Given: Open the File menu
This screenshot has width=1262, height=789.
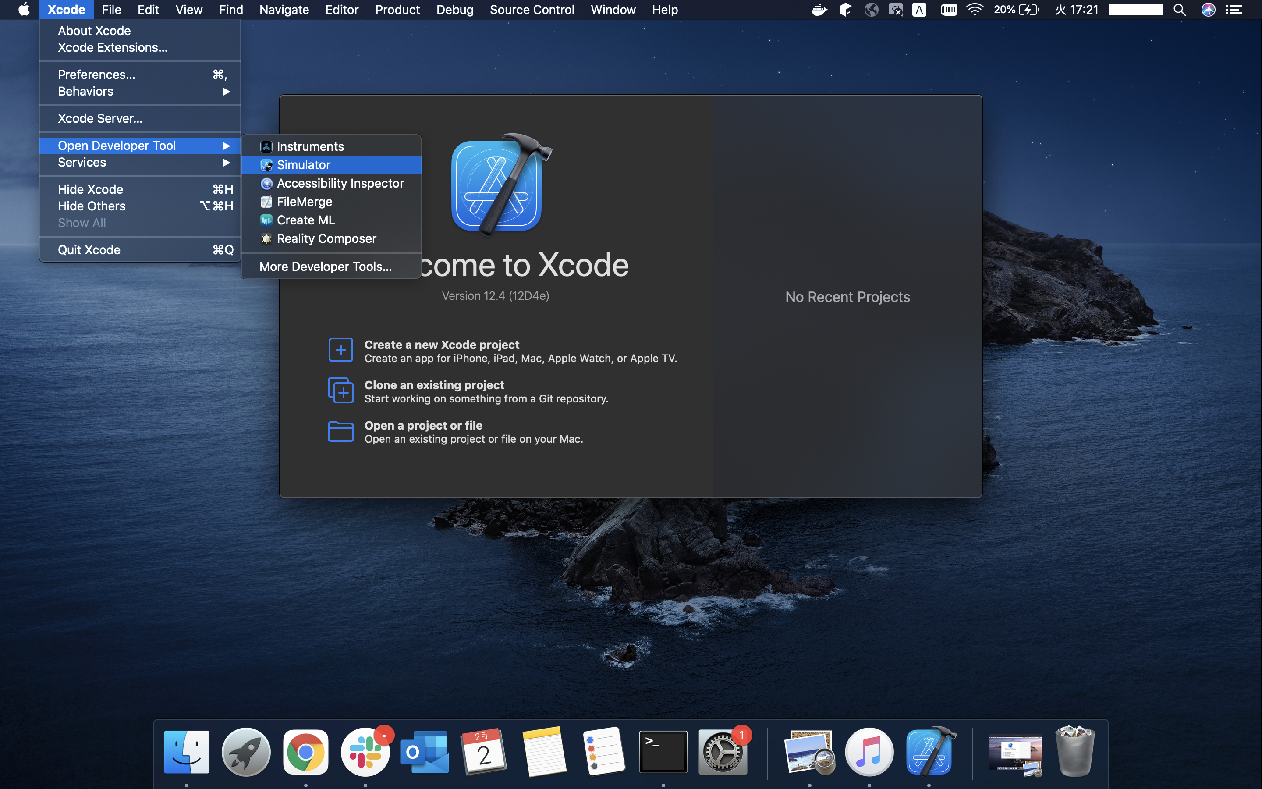Looking at the screenshot, I should coord(111,9).
